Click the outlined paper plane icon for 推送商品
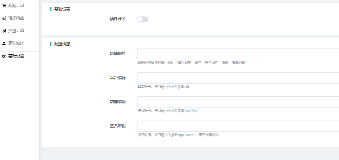This screenshot has width=339, height=160. [x=4, y=18]
